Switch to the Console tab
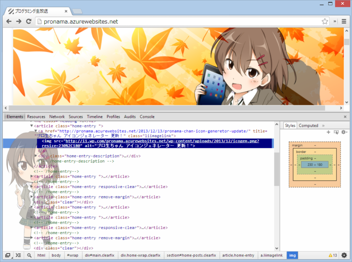Viewport: 352px width, 262px height. point(147,117)
